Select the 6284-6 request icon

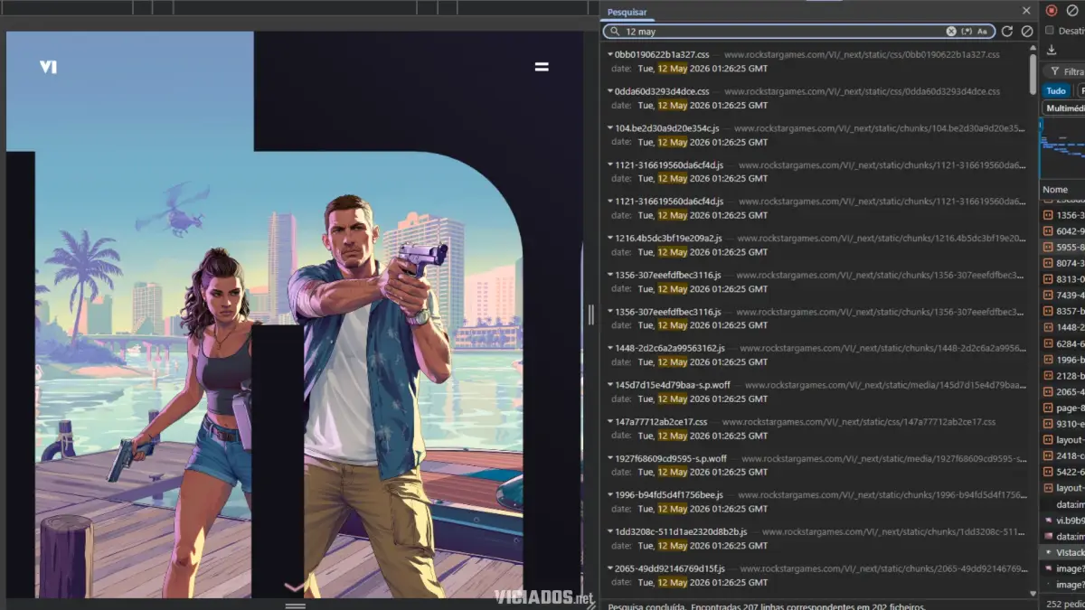tap(1048, 343)
